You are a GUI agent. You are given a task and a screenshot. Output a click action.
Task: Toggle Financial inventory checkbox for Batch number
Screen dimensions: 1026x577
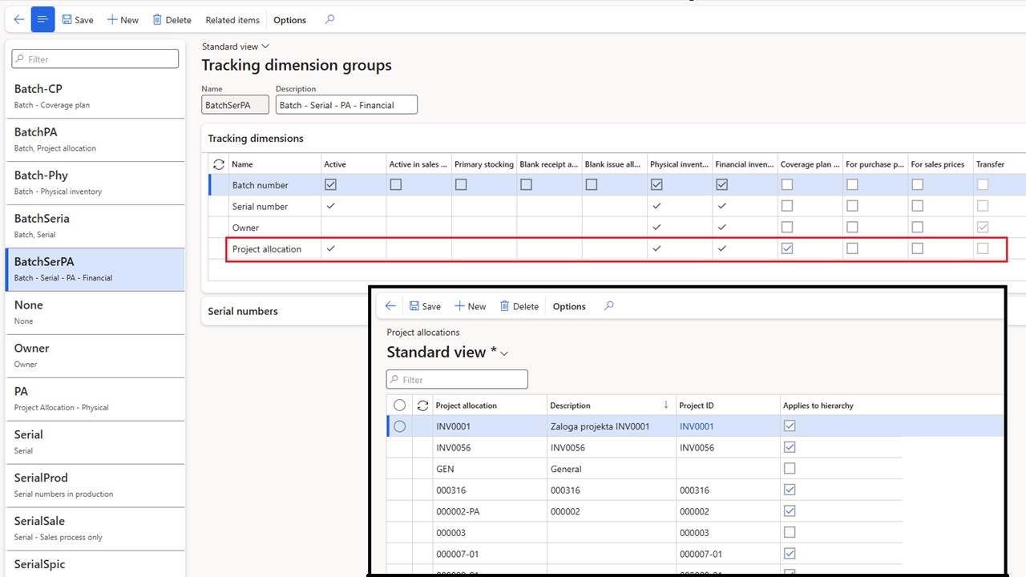pyautogui.click(x=722, y=184)
